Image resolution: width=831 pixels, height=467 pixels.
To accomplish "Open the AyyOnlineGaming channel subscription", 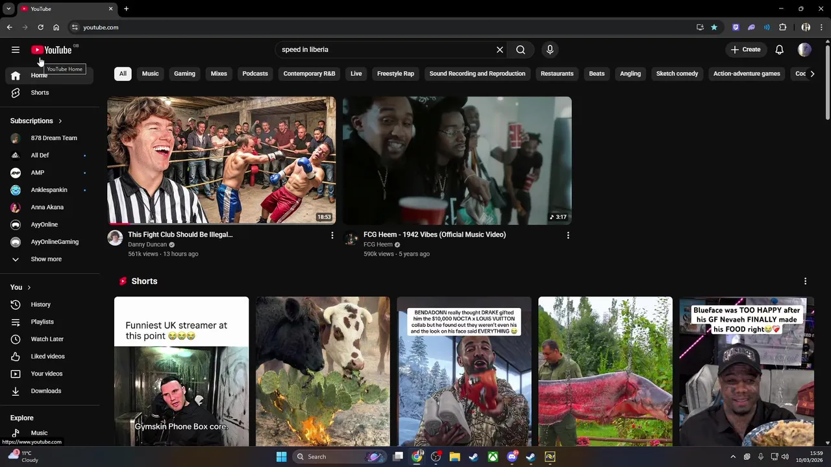I will pos(50,242).
